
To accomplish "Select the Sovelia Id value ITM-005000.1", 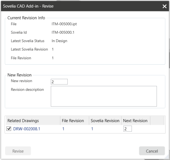I will pos(63,32).
